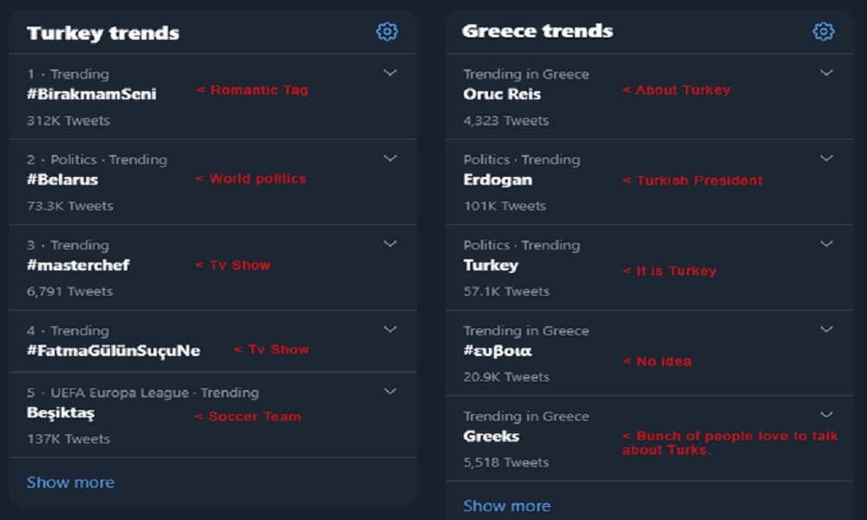Expand options chevron for #BirakmamSeni trend
Viewport: 867px width, 520px height.
390,74
